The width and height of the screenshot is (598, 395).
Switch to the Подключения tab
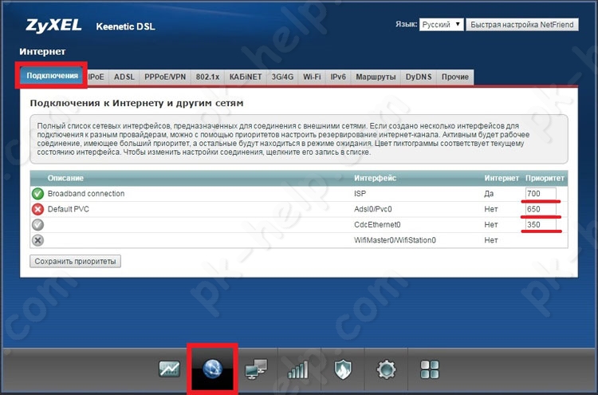click(53, 76)
